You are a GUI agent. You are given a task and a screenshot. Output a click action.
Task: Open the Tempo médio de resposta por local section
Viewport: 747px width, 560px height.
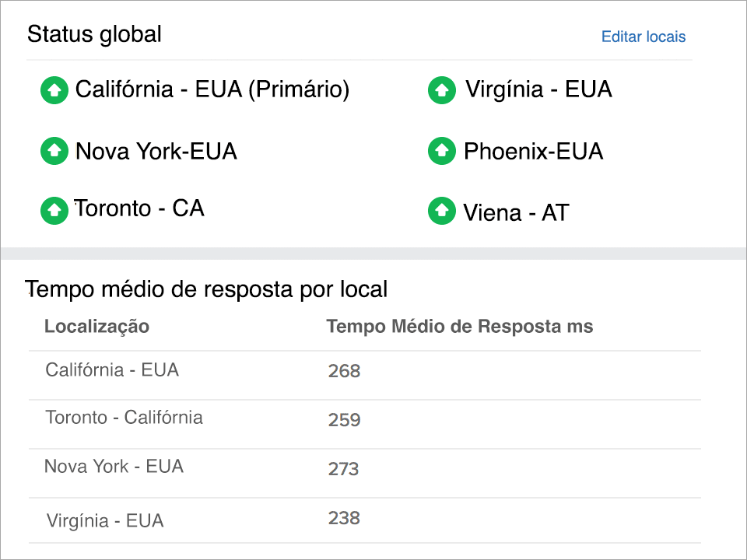tap(206, 289)
